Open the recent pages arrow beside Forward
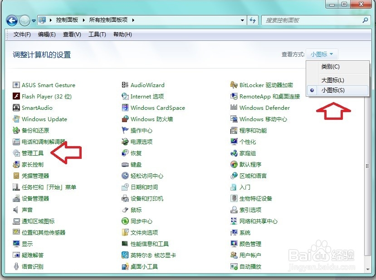 (x=34, y=20)
